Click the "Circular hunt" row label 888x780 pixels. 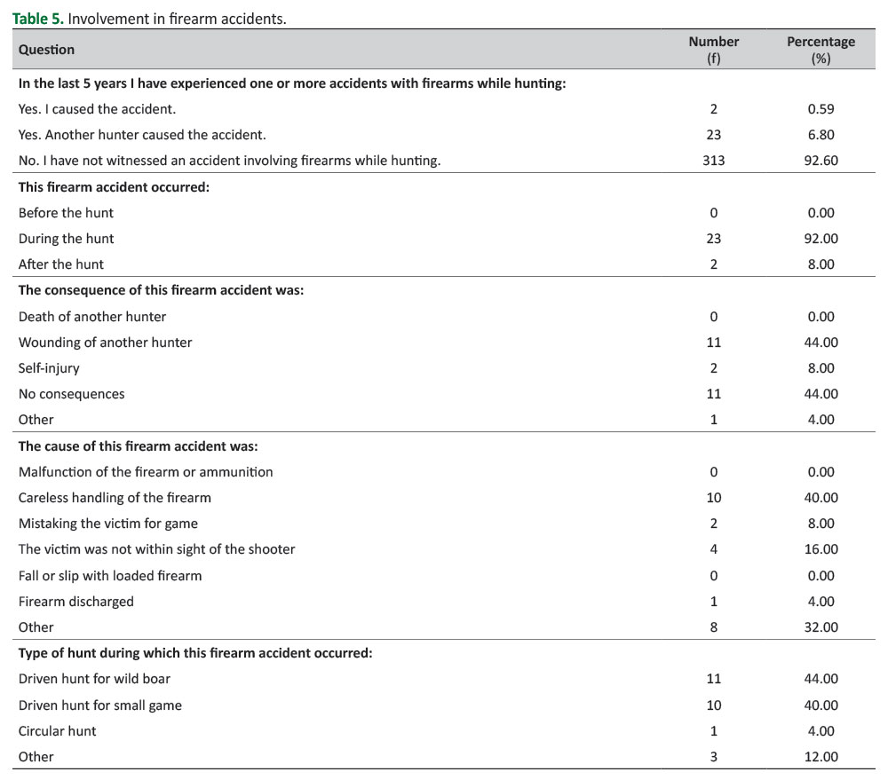pos(57,731)
